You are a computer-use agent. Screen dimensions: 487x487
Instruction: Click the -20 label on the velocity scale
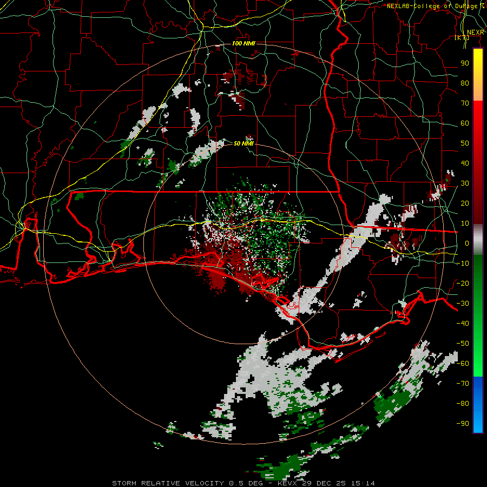coord(463,283)
